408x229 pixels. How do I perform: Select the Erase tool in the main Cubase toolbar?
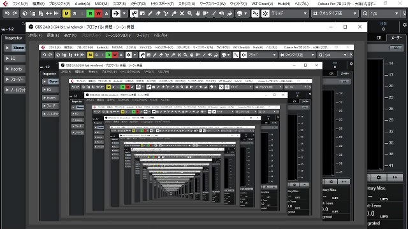point(158,13)
